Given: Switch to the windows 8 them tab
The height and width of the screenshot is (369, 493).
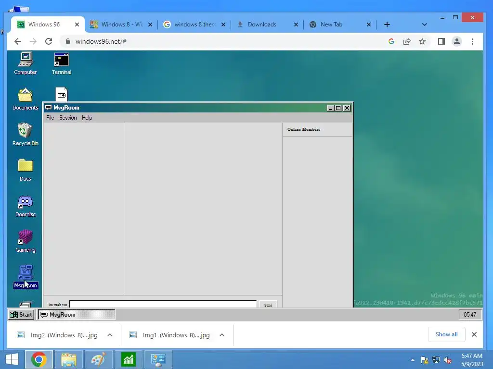Looking at the screenshot, I should (195, 25).
